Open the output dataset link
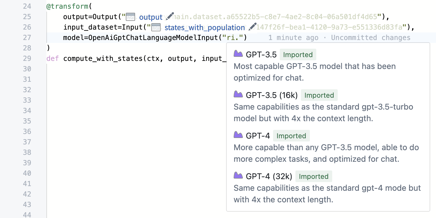Screen dimensions: 436x218 [x=151, y=17]
